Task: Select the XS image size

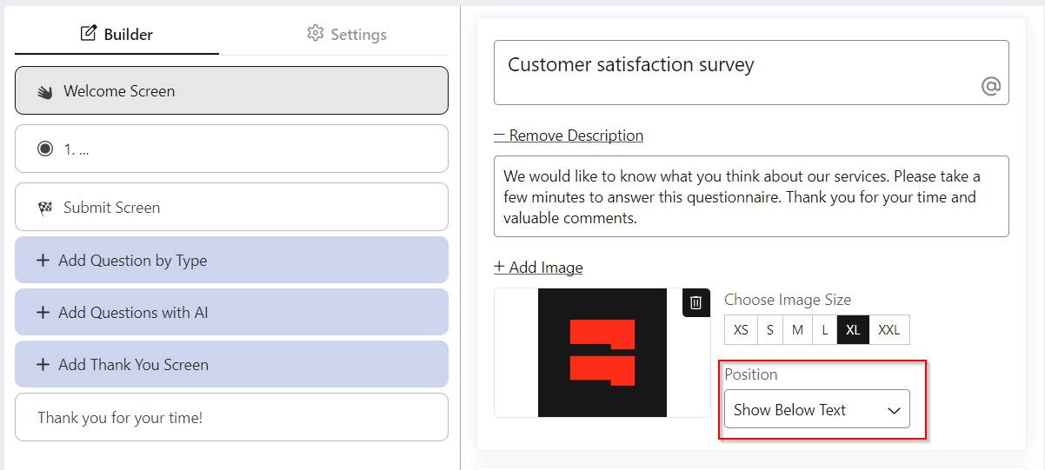Action: [741, 330]
